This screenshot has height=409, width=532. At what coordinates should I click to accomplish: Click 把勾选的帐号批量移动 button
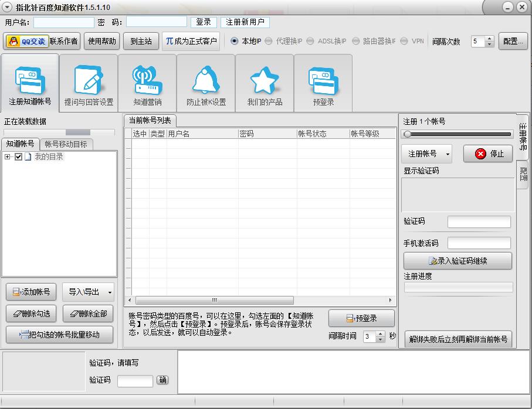59,335
